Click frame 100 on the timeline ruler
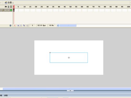Image resolution: width=131 pixels, height=98 pixels. tap(128, 7)
